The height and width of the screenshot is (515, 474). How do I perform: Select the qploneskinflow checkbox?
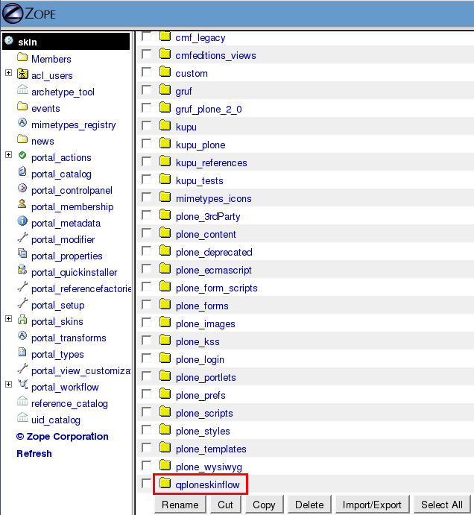click(x=146, y=484)
